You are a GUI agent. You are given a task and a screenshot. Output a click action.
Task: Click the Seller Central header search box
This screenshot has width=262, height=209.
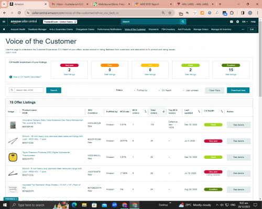[x=150, y=21]
